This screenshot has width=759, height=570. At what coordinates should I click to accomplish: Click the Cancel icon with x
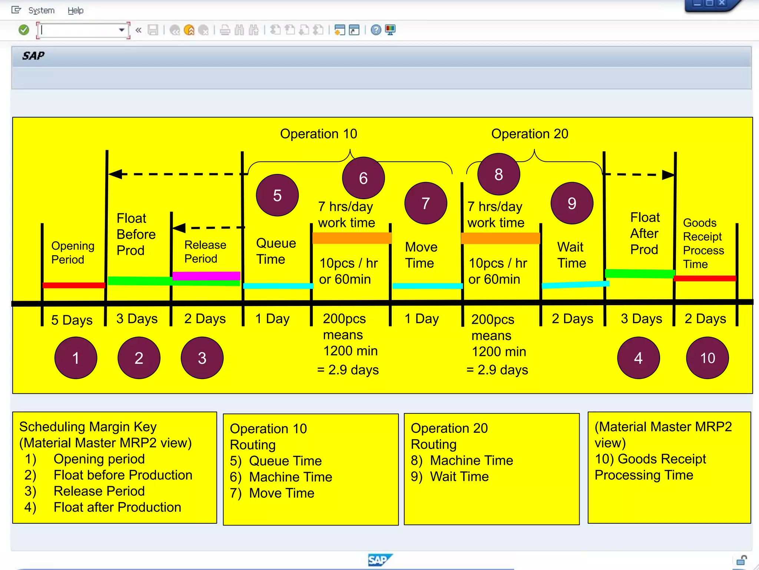pos(203,30)
